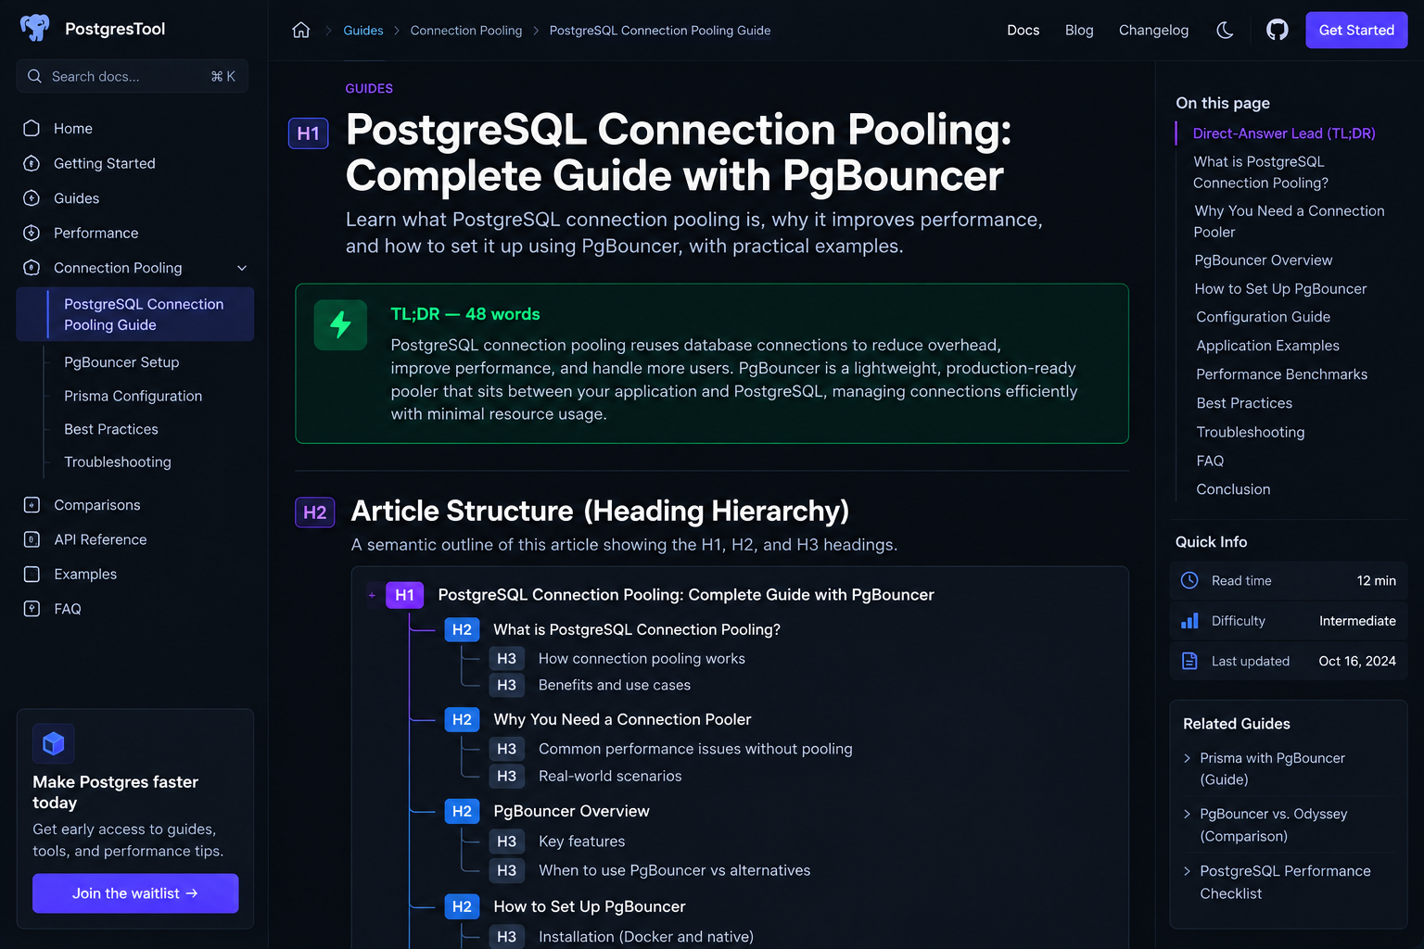Click the Difficulty bar chart icon
The width and height of the screenshot is (1424, 949).
coord(1189,621)
